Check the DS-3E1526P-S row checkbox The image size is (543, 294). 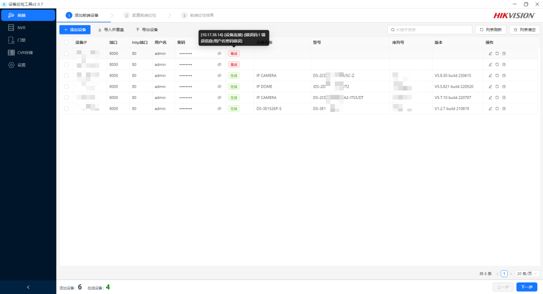[66, 109]
